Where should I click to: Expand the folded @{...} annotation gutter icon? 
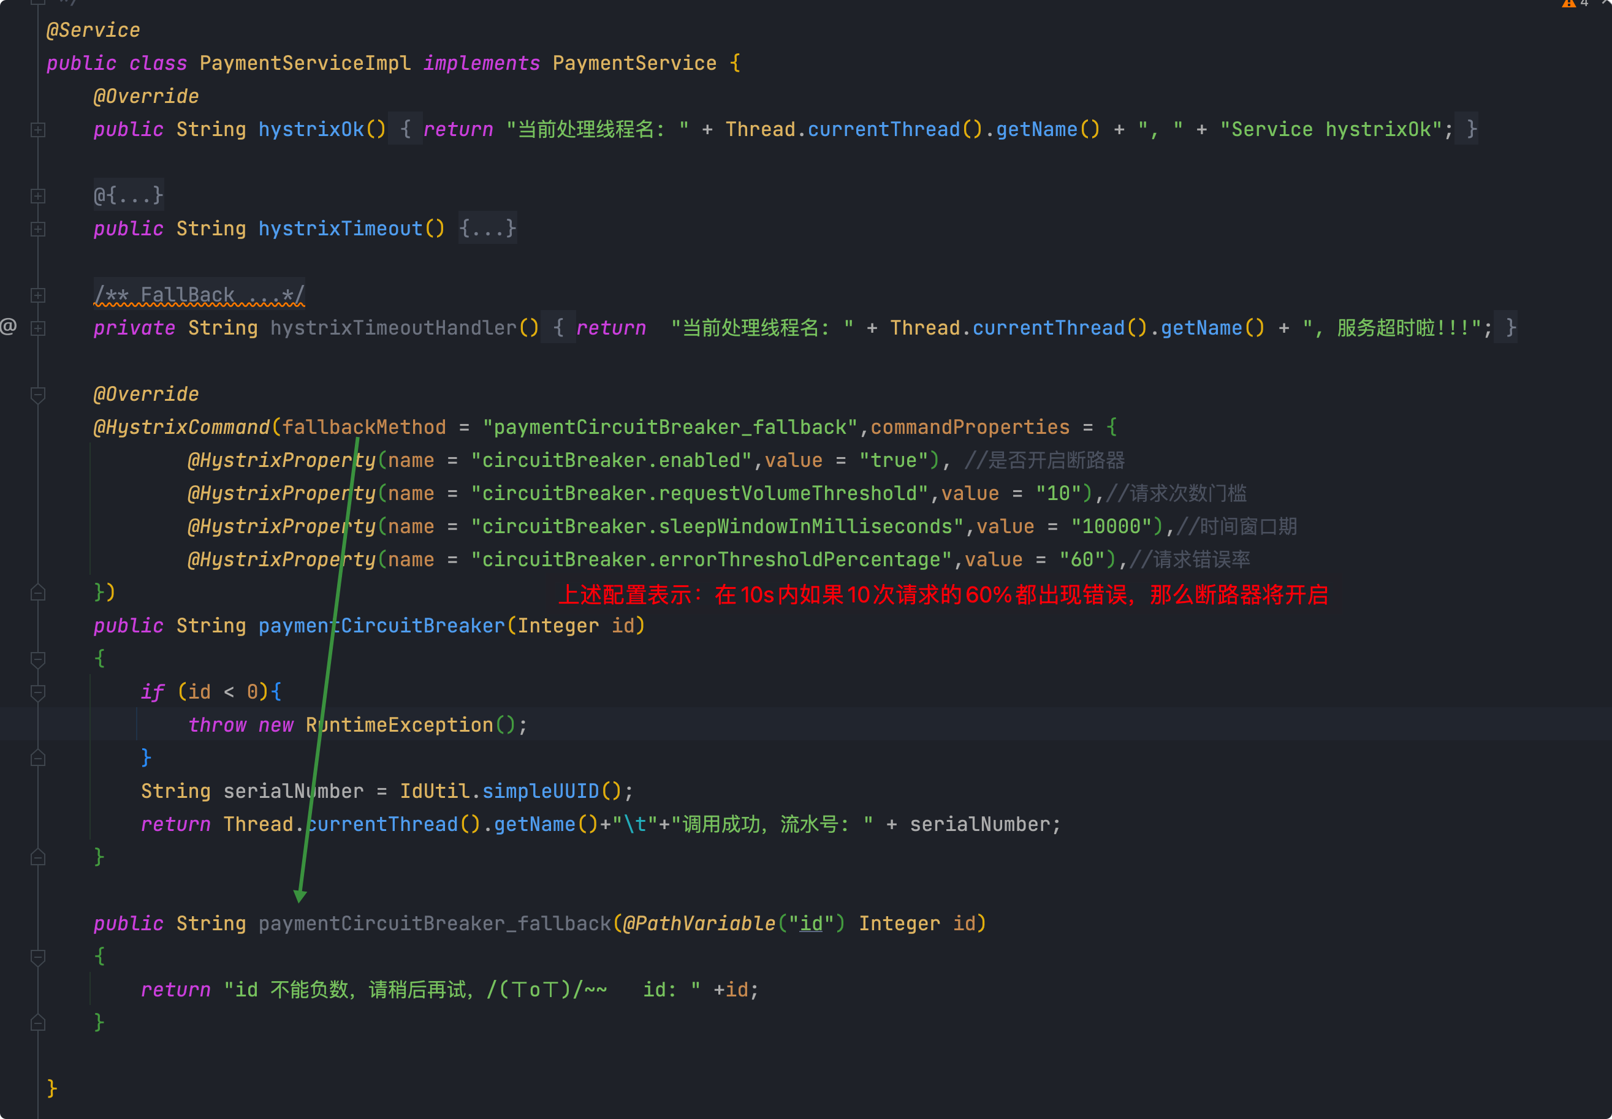(x=39, y=195)
